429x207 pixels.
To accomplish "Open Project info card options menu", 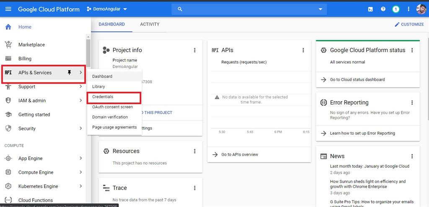I will coord(194,50).
